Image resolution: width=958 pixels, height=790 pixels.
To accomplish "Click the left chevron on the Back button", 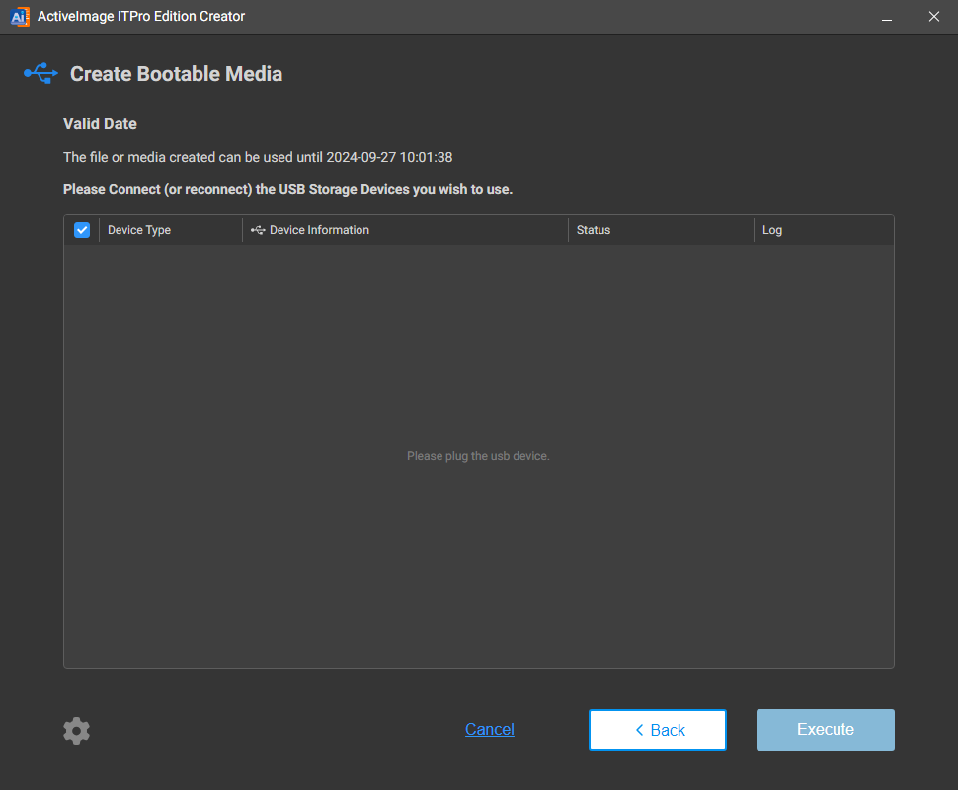I will point(639,730).
